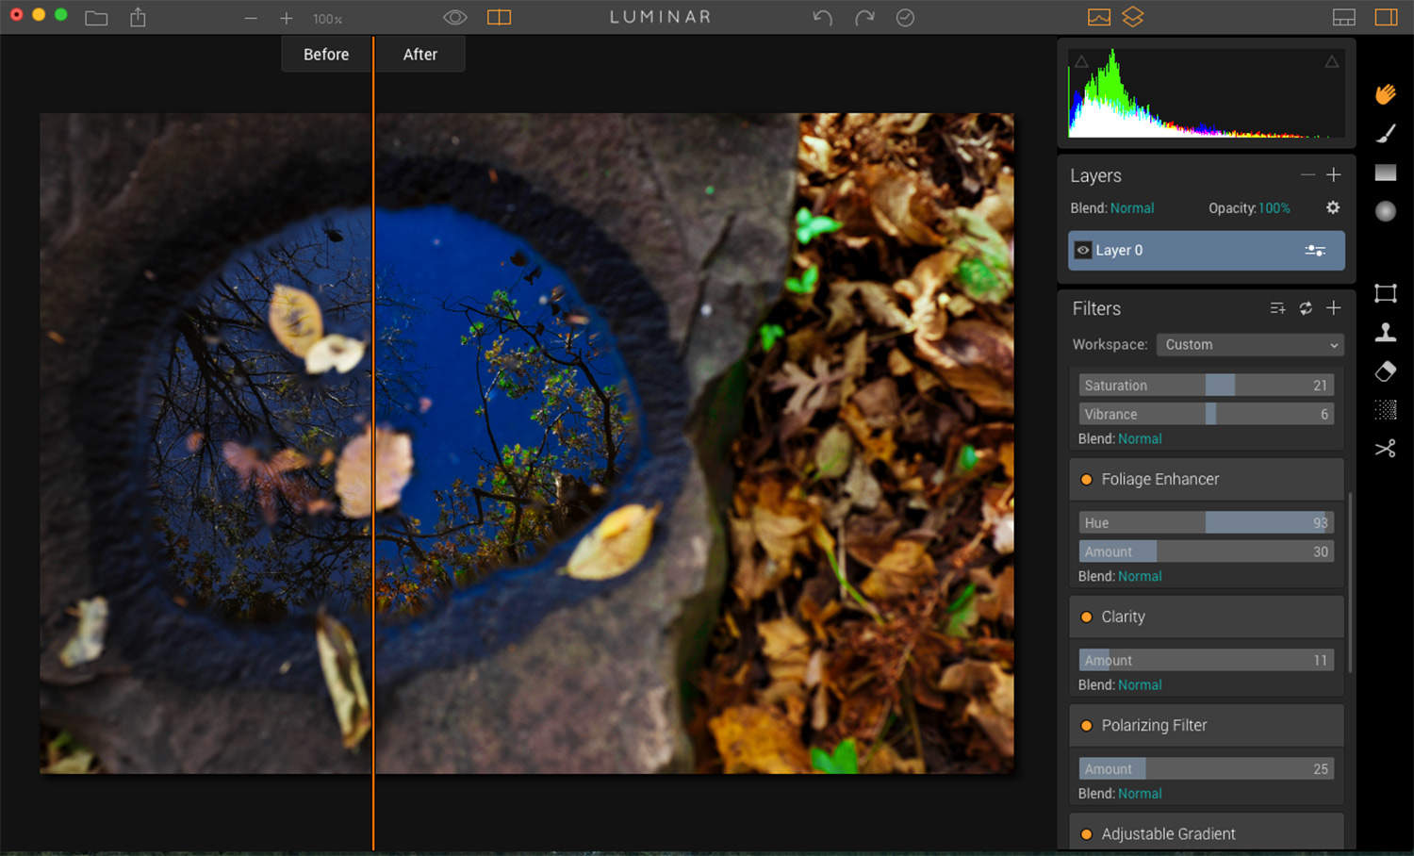Expand the Adjustable Gradient filter
This screenshot has height=856, width=1414.
coord(1088,833)
